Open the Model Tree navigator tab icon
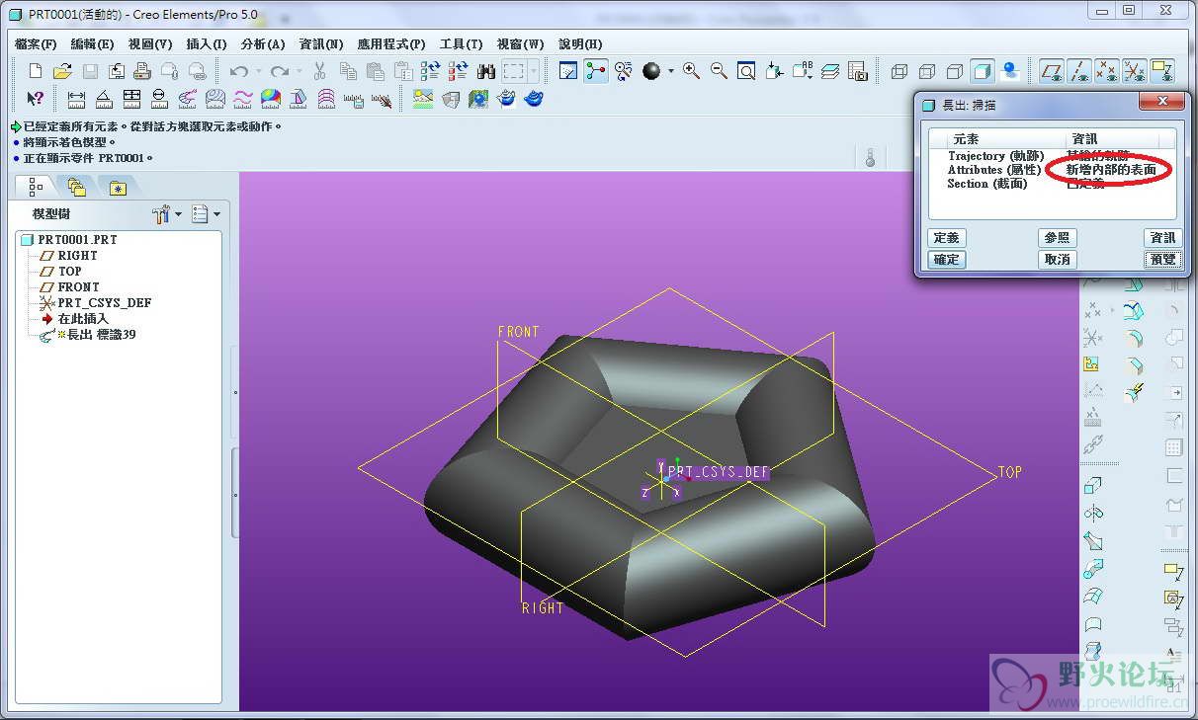Screen dimensions: 1198x720 [x=37, y=187]
